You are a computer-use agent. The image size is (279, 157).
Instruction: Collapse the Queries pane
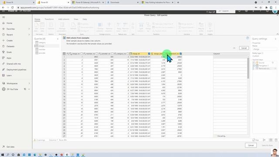tap(58, 39)
